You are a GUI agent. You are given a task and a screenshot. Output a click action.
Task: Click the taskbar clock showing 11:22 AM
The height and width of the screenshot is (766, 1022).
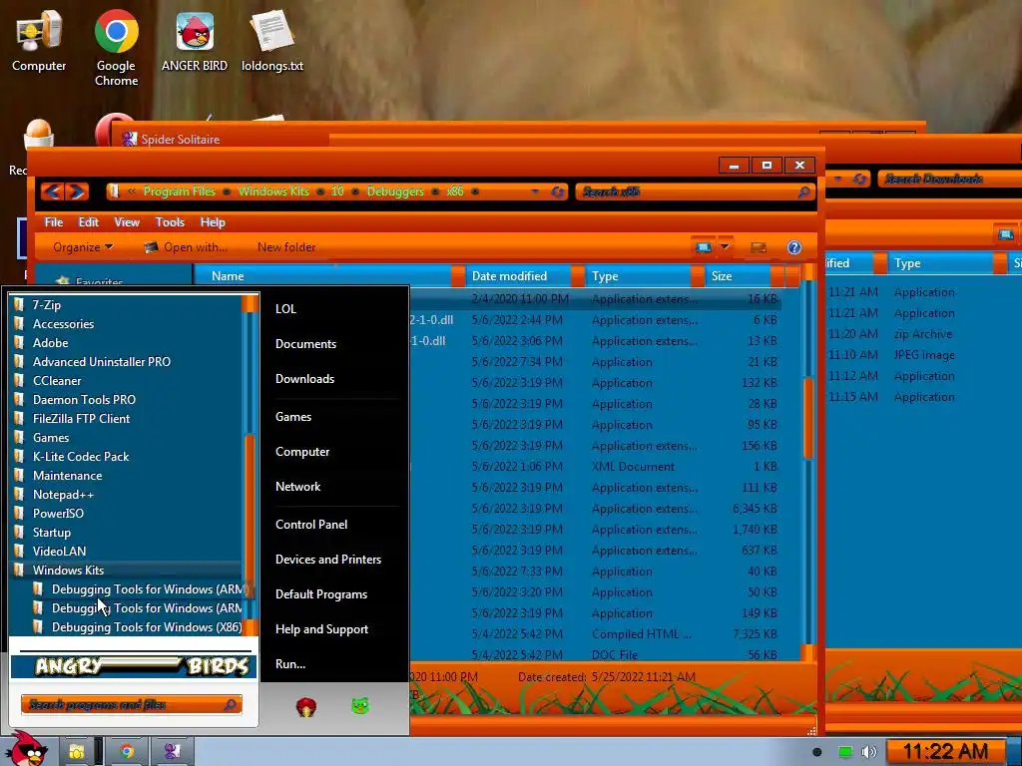point(945,752)
